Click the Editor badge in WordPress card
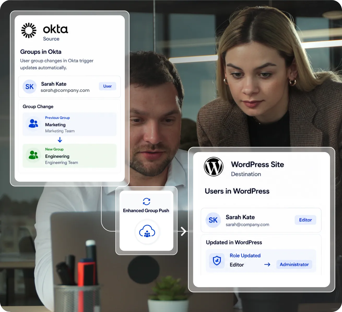This screenshot has height=312, width=342. 305,220
